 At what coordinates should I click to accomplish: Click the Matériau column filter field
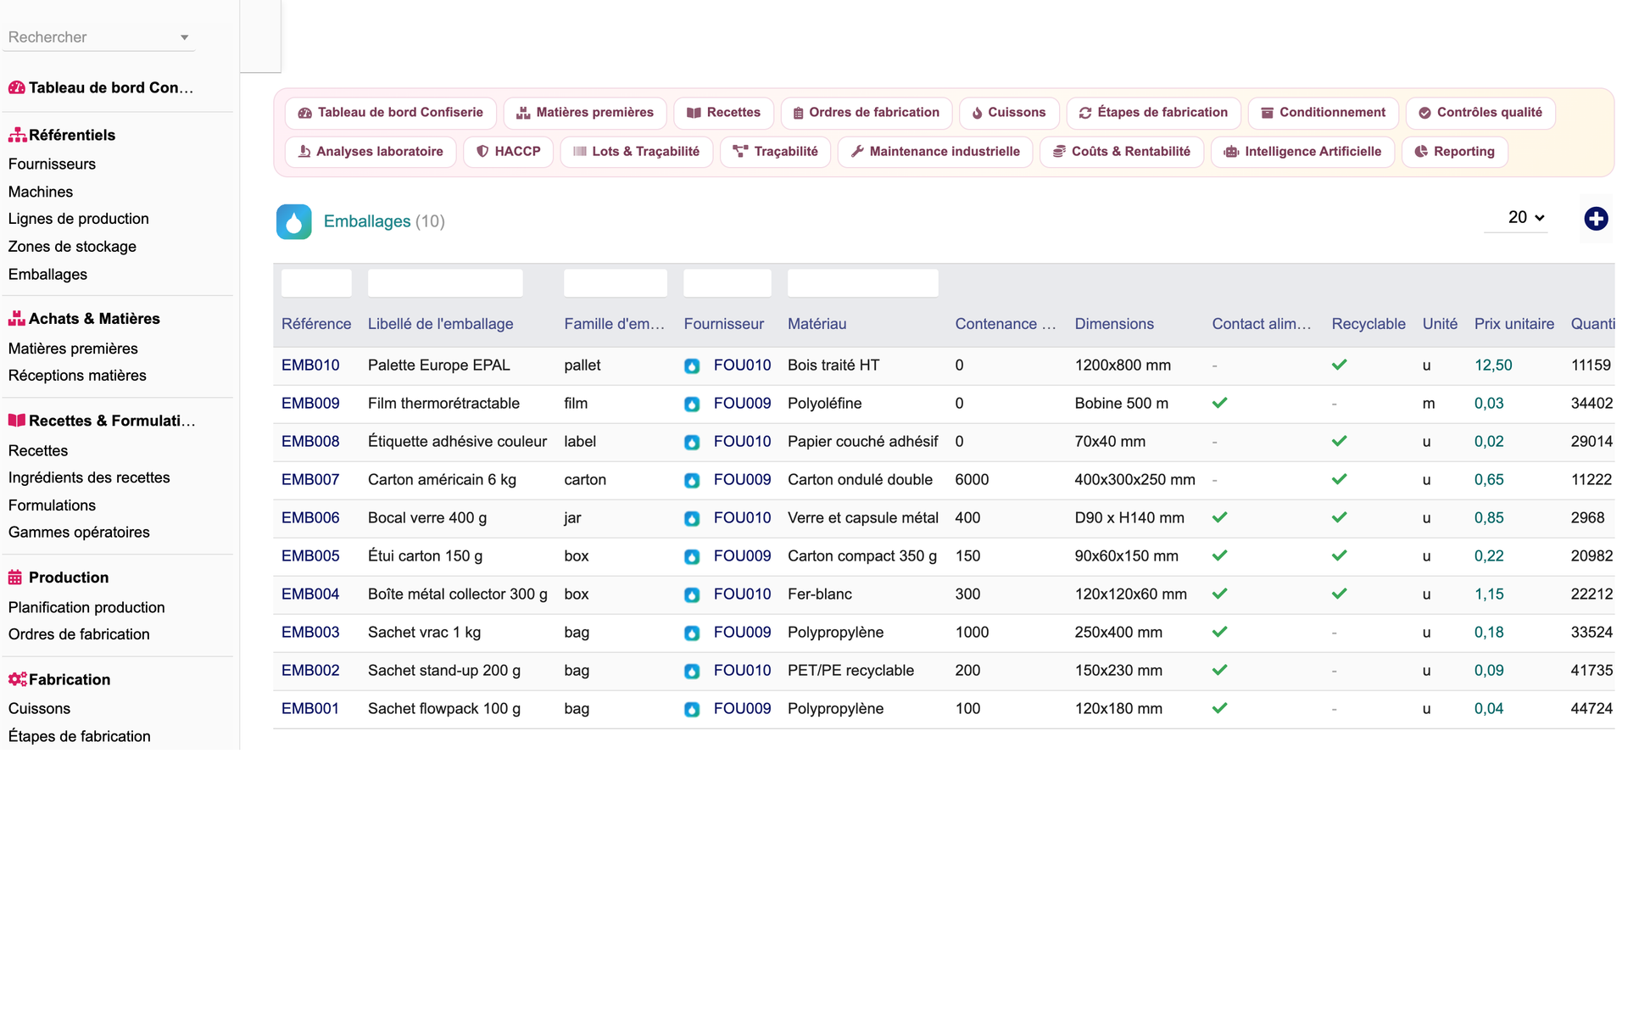(862, 283)
